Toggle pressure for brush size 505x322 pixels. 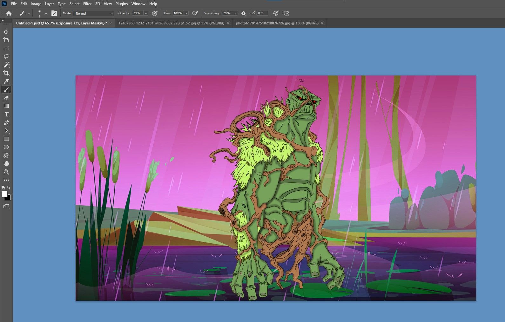[276, 13]
